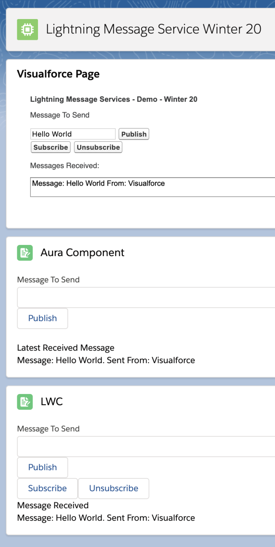Click the Aura Component card title
Viewport: 275px width, 547px height.
click(x=82, y=253)
